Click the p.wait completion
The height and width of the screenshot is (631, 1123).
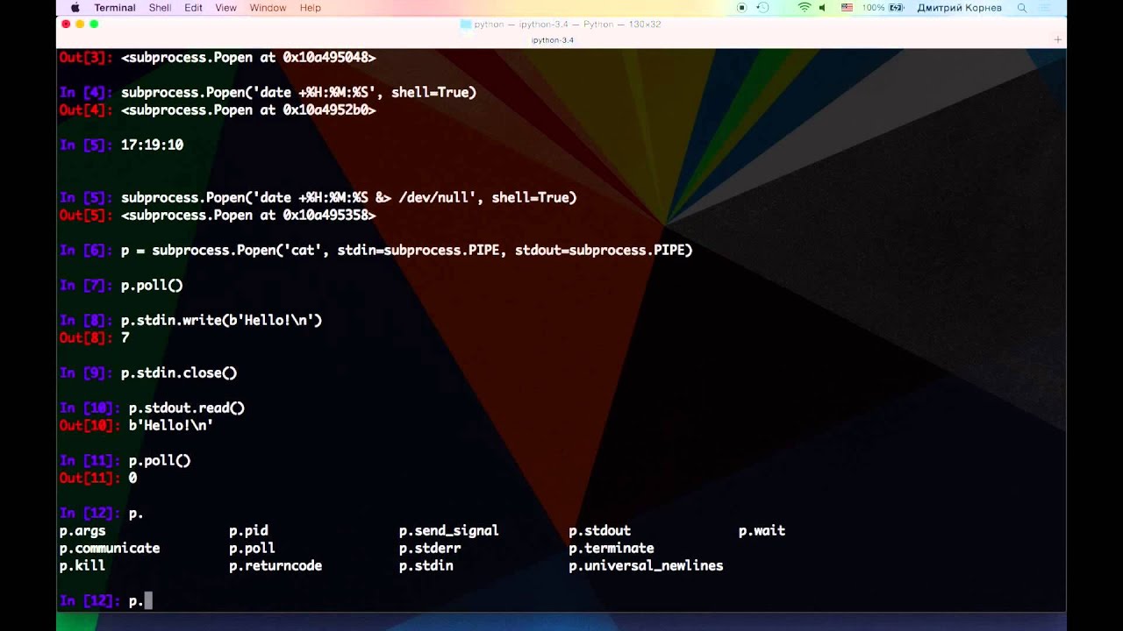pos(762,530)
